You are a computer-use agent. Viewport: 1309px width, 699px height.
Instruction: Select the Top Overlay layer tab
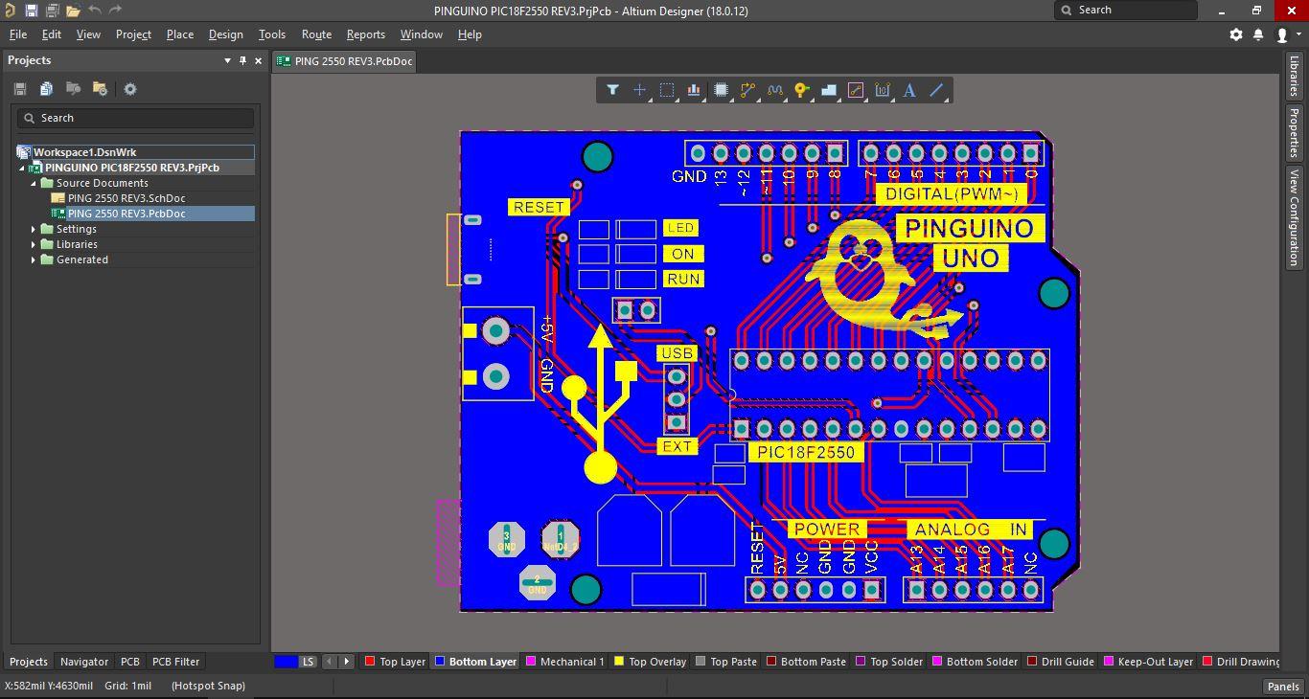tap(650, 662)
